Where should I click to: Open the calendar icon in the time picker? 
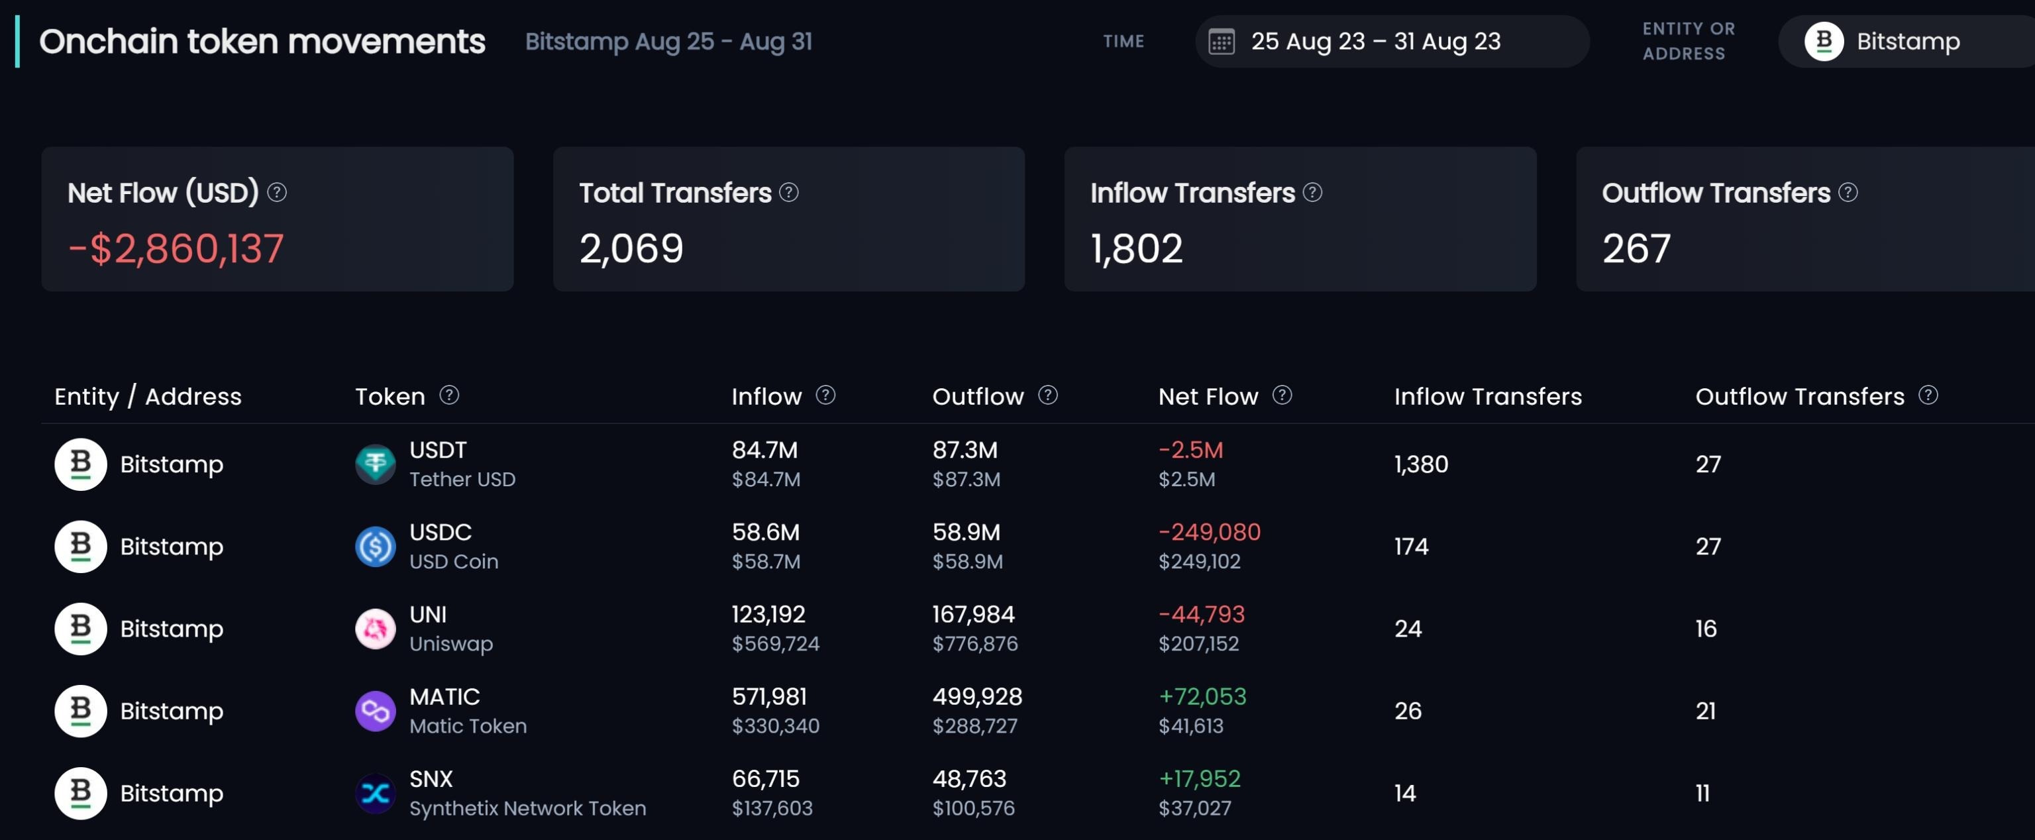(x=1222, y=42)
